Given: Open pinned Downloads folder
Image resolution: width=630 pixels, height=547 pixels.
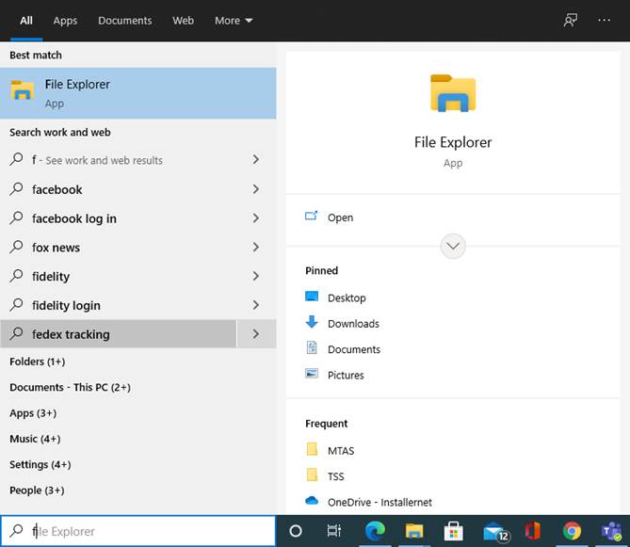Looking at the screenshot, I should [x=353, y=324].
